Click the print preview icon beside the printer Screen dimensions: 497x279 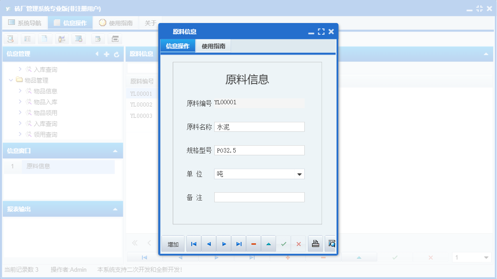click(331, 243)
